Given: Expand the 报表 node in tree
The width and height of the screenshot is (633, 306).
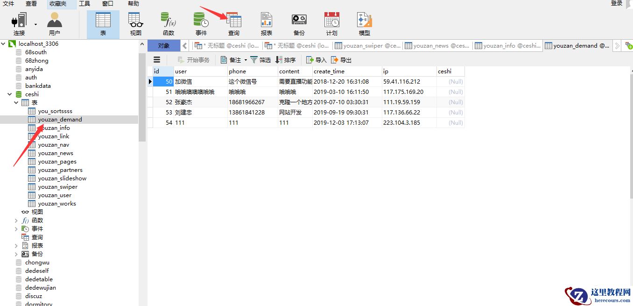Looking at the screenshot, I should (x=16, y=245).
